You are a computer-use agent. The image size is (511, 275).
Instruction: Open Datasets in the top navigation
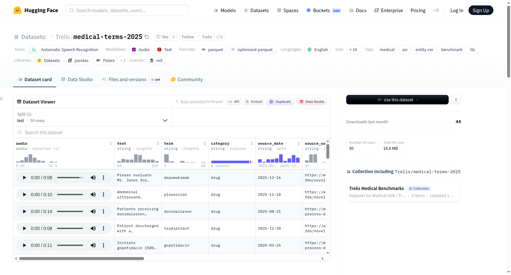(256, 10)
